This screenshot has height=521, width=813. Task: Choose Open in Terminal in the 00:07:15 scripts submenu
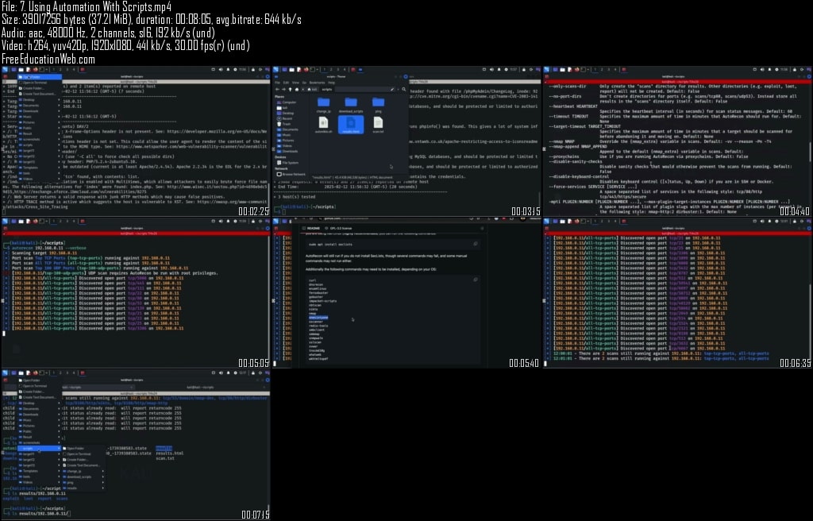coord(83,454)
